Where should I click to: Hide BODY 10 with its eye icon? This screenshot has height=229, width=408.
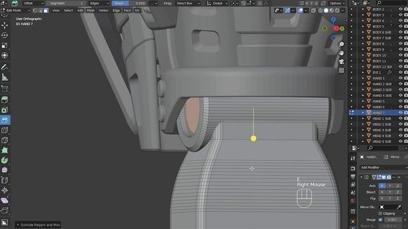[400, 55]
